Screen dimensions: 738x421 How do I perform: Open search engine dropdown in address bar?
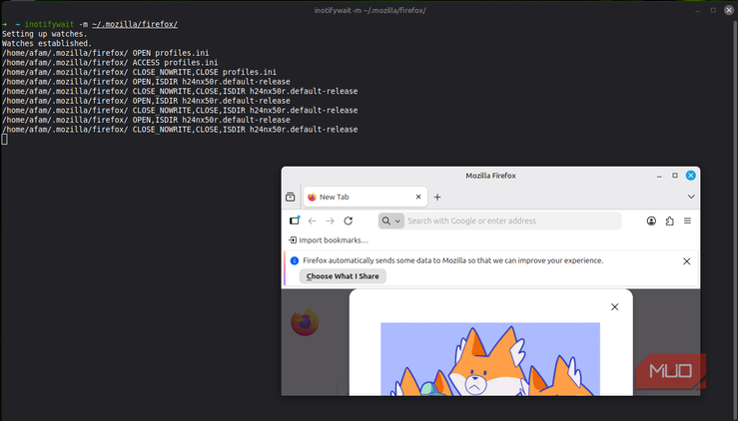[391, 220]
